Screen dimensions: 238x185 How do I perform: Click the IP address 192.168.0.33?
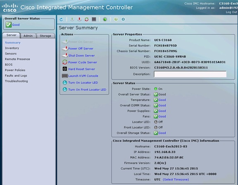point(165,152)
